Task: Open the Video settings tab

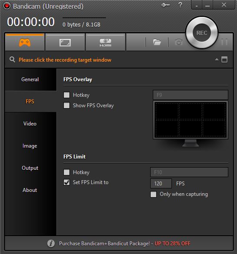Action: click(30, 124)
